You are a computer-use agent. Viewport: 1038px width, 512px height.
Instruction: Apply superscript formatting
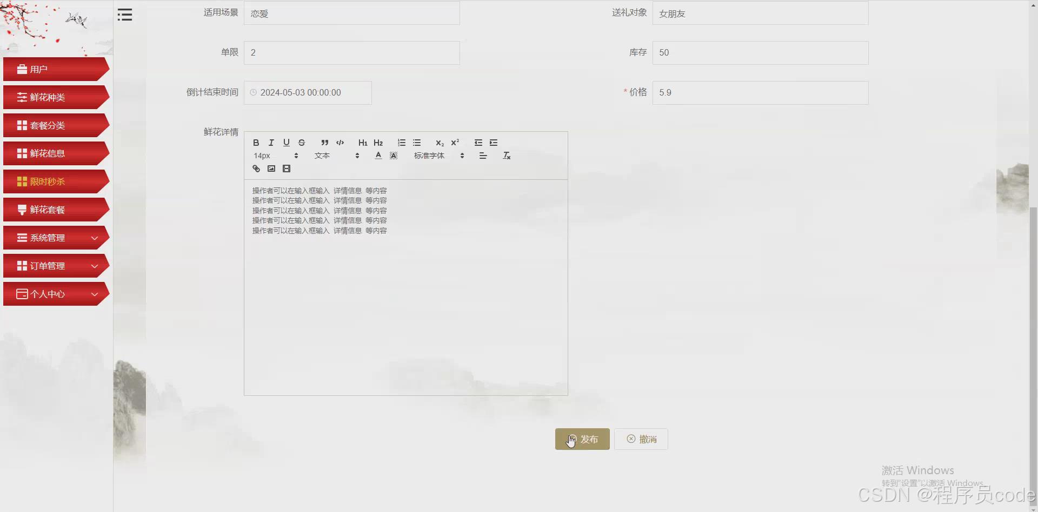point(455,143)
